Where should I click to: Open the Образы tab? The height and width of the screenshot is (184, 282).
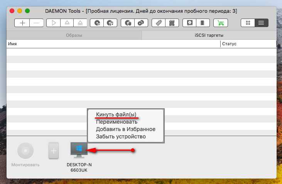click(x=74, y=35)
